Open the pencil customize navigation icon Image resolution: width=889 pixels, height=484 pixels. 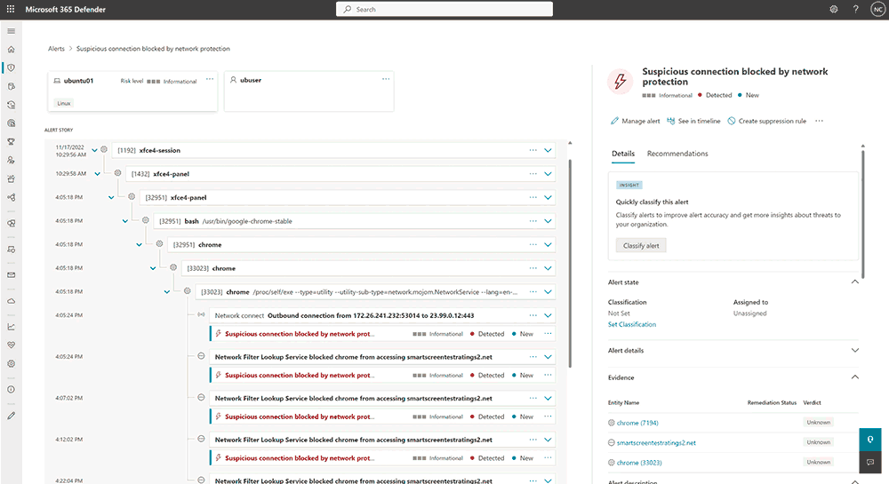click(11, 416)
